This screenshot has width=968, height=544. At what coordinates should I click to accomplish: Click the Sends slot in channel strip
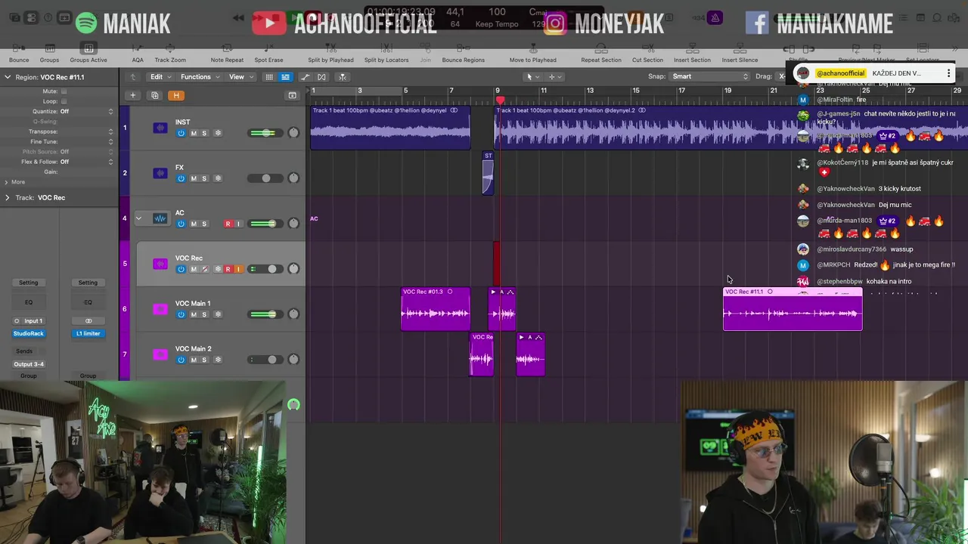(x=24, y=351)
